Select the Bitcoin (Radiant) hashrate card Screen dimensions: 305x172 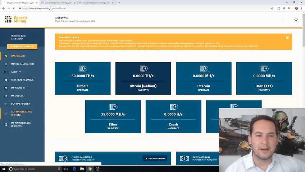tap(143, 78)
